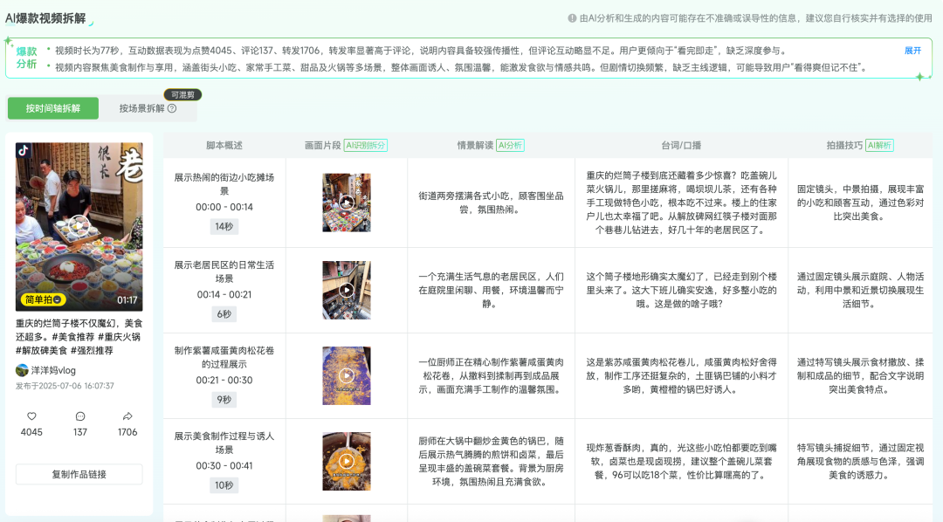The image size is (943, 522).
Task: Click the like heart icon above 4045
Action: [32, 416]
